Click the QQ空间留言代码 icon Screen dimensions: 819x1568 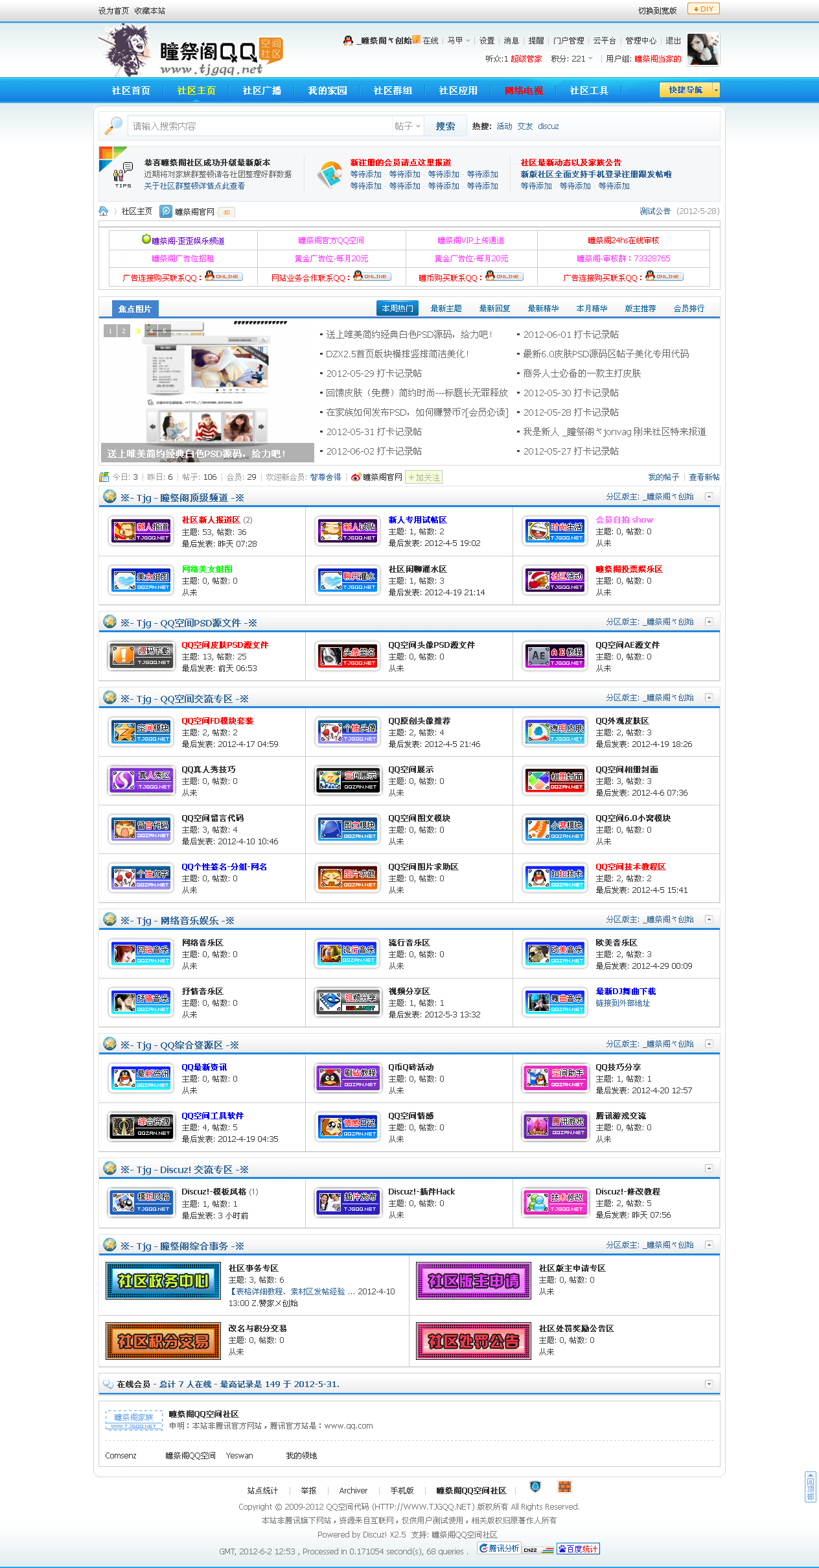click(x=142, y=829)
